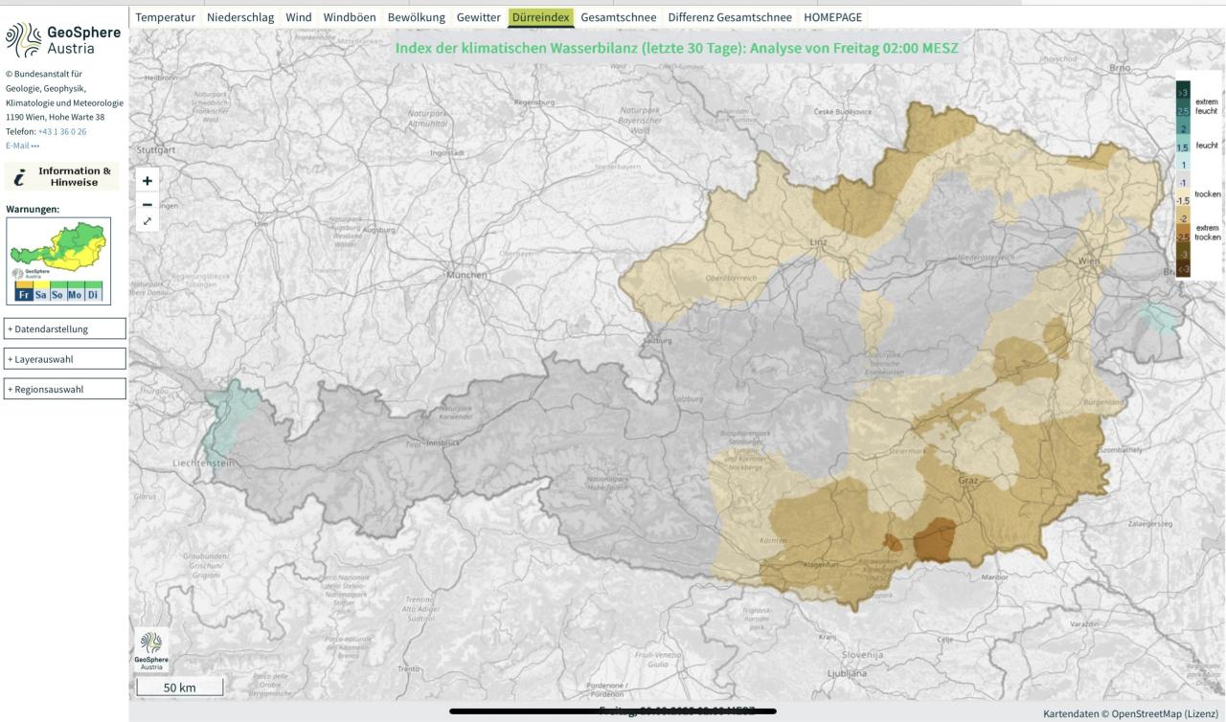Zoom in on the map
This screenshot has height=722, width=1226.
point(148,180)
